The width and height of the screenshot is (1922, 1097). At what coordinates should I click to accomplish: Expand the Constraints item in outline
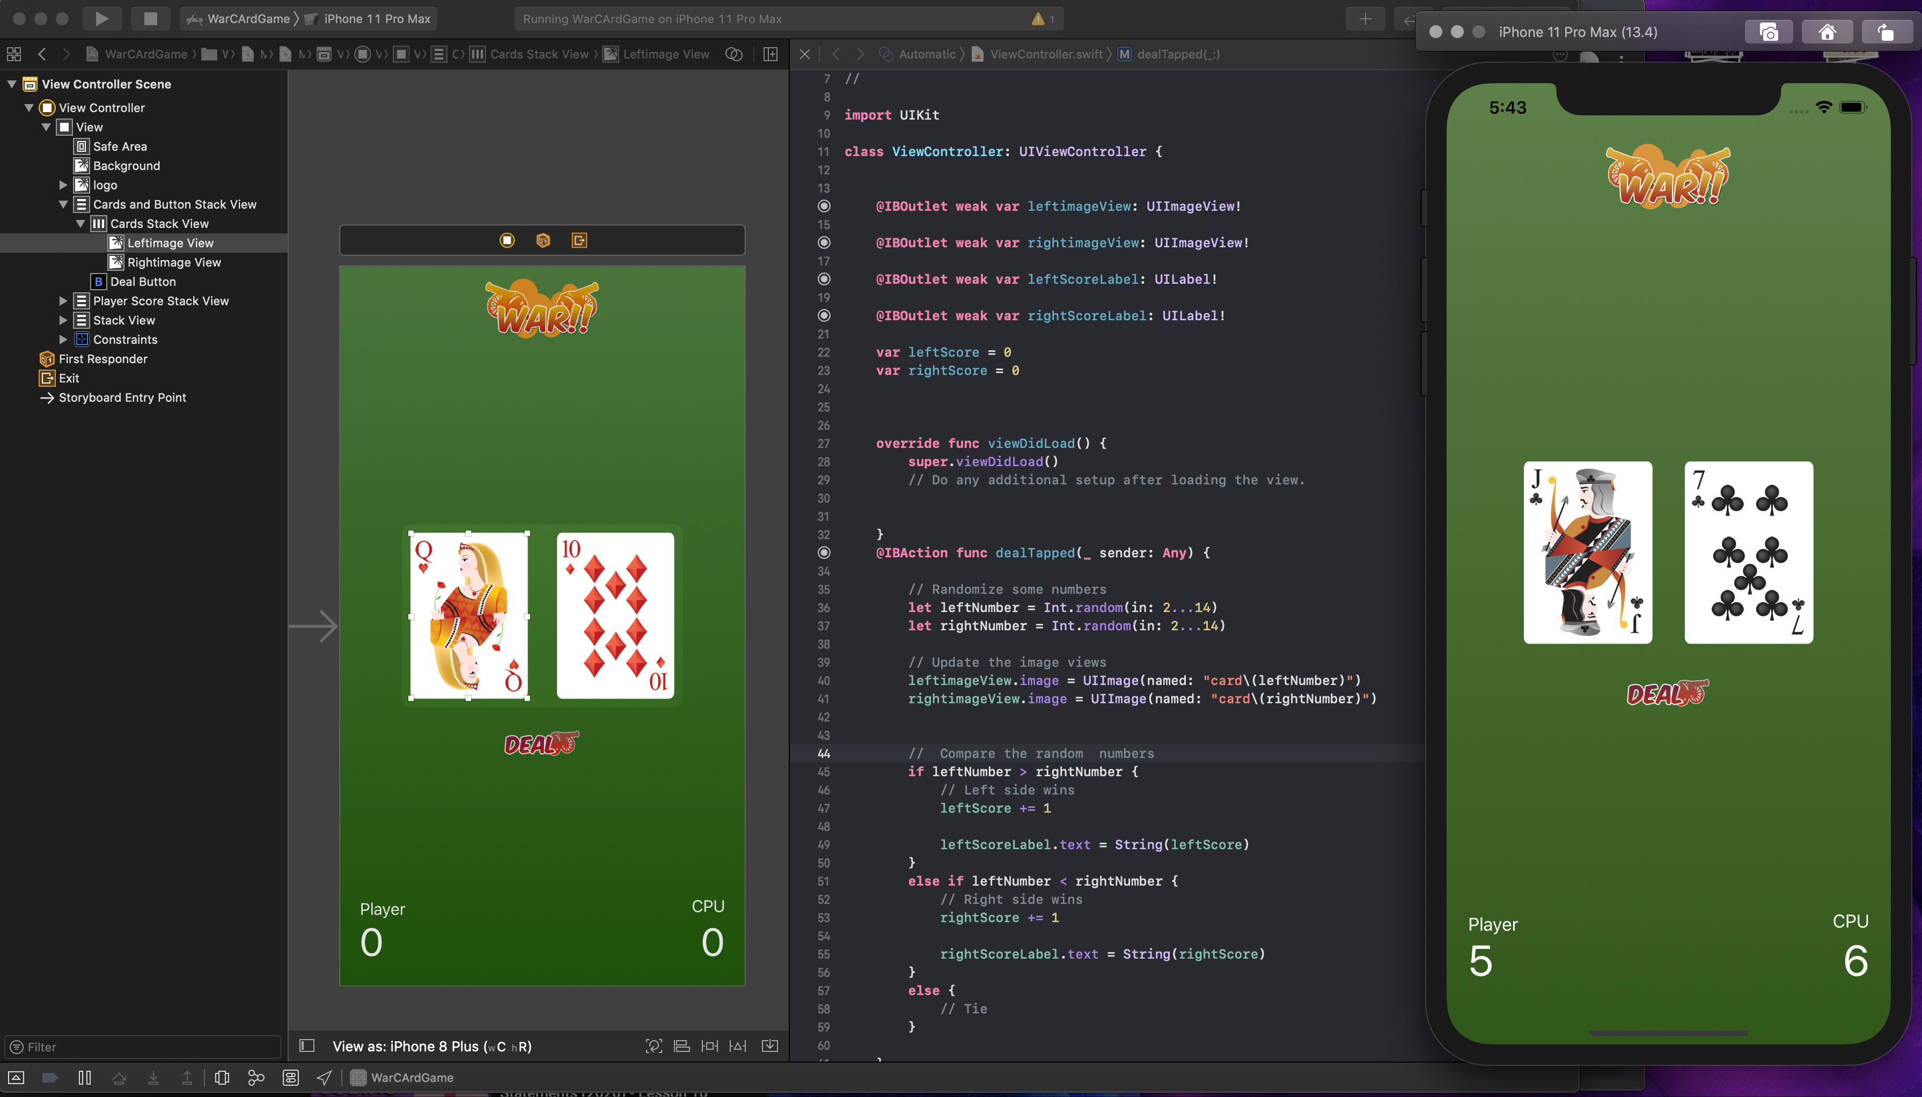point(63,340)
